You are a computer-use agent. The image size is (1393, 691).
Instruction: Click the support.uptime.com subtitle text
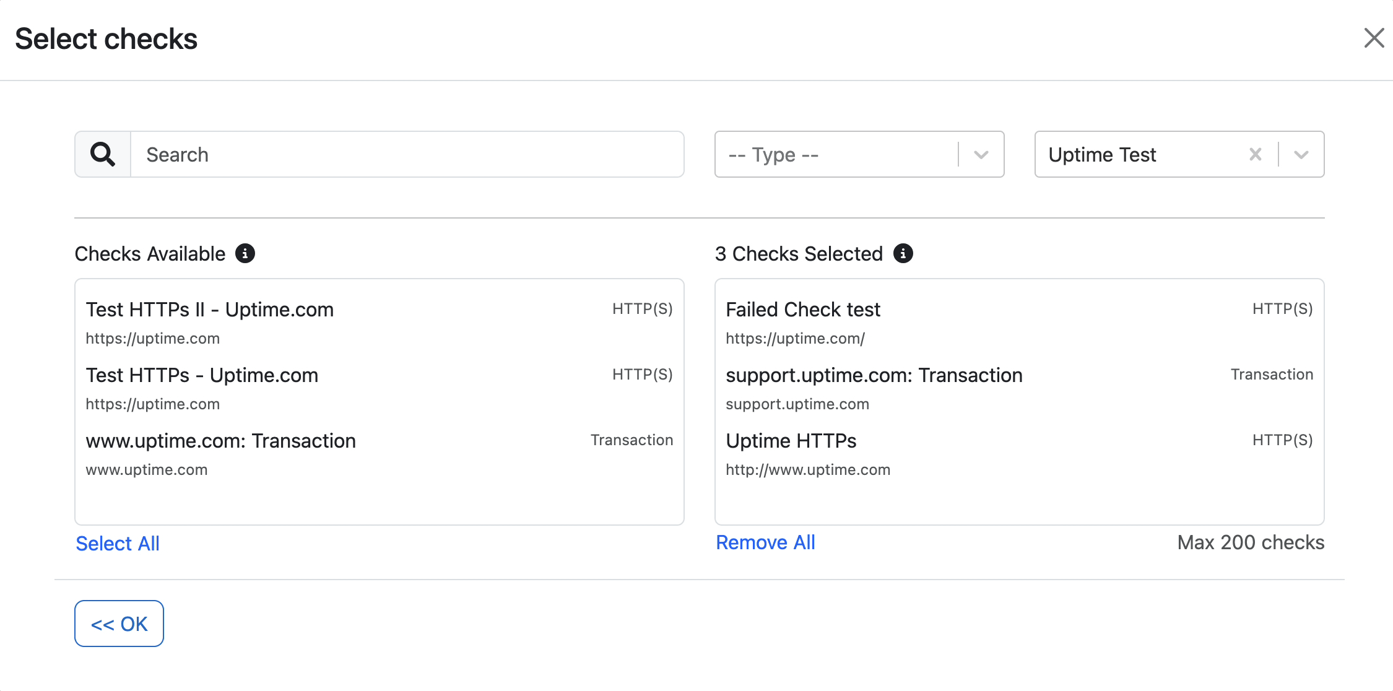click(x=797, y=404)
